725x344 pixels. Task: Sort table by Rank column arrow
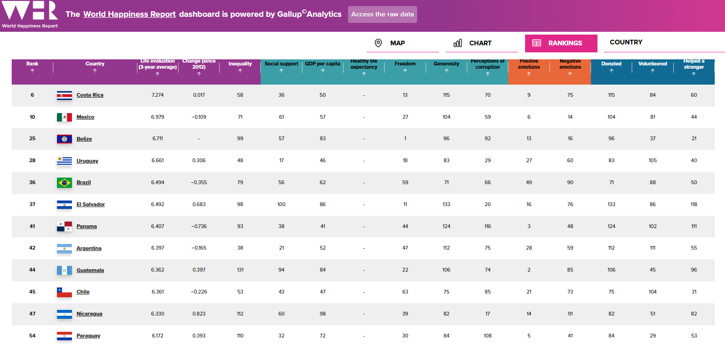pos(32,71)
